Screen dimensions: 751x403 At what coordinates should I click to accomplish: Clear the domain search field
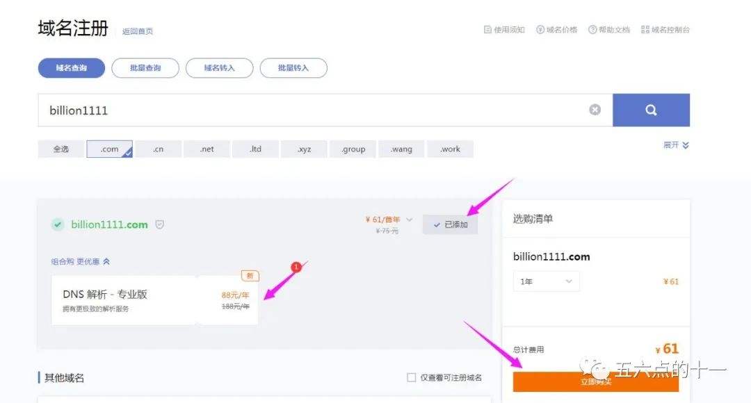(x=595, y=110)
